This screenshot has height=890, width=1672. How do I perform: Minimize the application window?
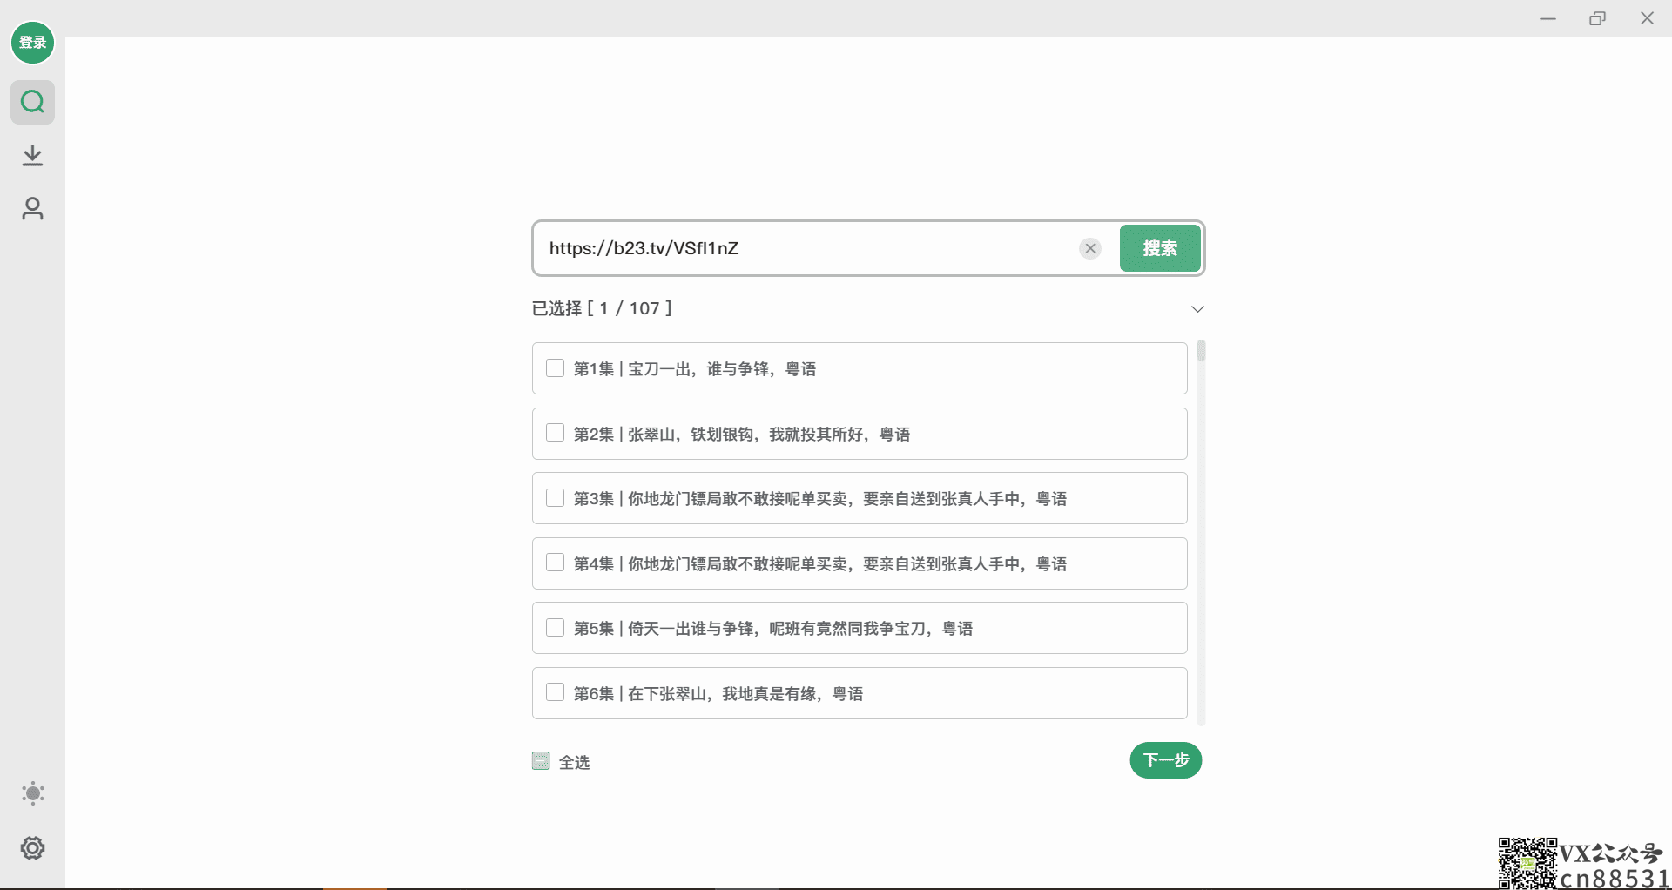tap(1547, 18)
